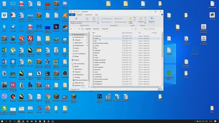
Task: Open recent locations dropdown arrow
Action: [77, 29]
